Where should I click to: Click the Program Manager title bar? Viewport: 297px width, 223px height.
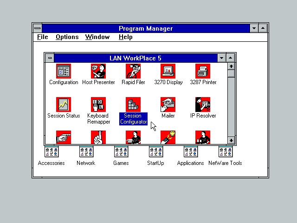pos(146,28)
